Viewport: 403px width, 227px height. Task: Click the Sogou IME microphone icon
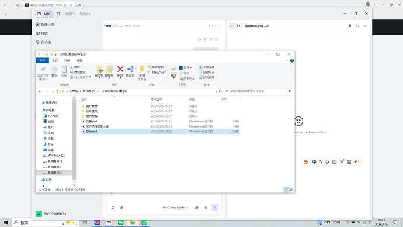[x=327, y=162]
